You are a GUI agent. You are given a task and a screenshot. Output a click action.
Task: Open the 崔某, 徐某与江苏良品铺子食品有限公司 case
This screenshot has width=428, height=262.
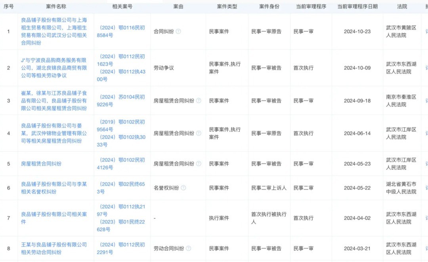(54, 101)
